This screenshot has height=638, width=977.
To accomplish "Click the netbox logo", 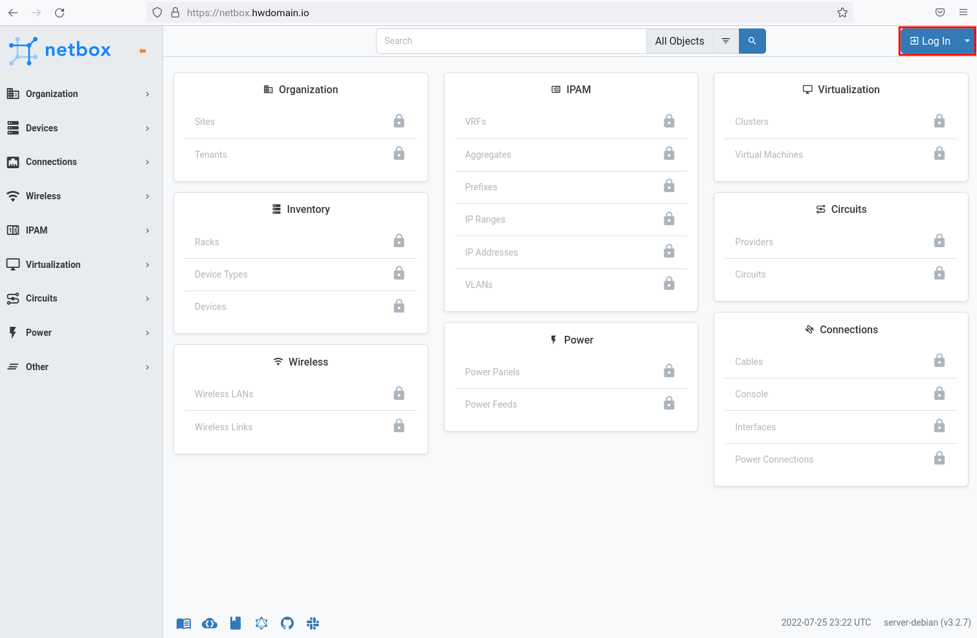I will tap(60, 50).
